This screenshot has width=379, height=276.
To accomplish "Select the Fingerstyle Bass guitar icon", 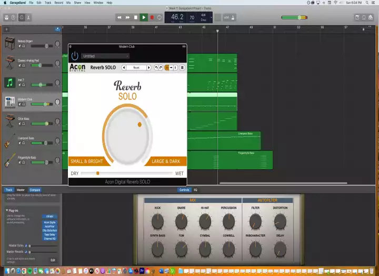I will point(9,160).
